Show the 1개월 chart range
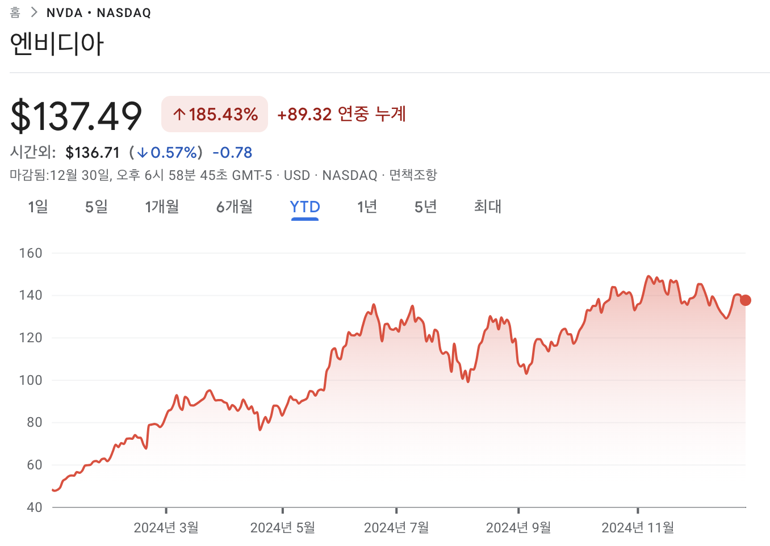 [x=162, y=207]
